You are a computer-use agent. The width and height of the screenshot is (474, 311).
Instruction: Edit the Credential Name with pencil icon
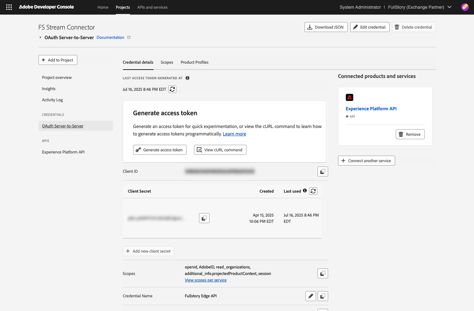click(311, 296)
